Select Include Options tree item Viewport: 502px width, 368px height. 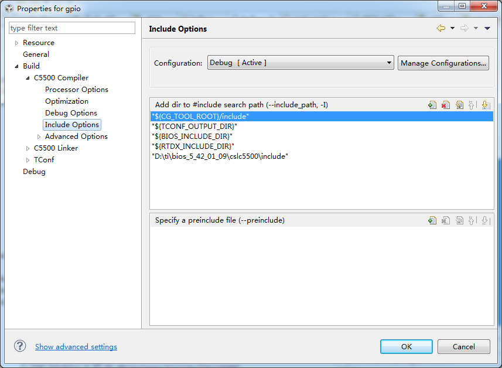click(71, 125)
